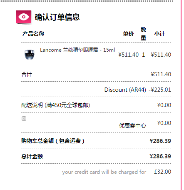Open the Lancome eye cream product thumbnail
Image resolution: width=184 pixels, height=190 pixels.
coord(30,55)
